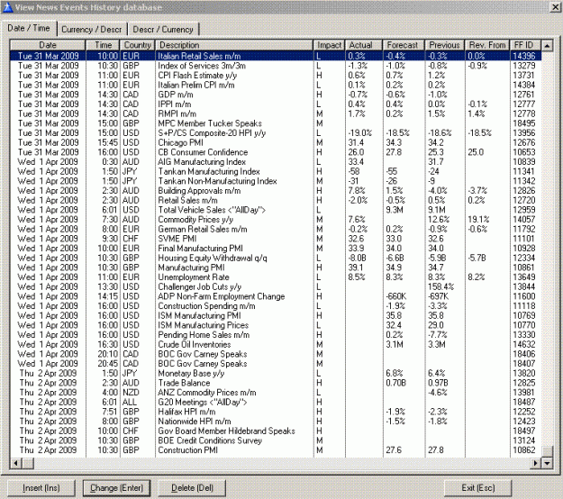Select the Trade Balance row

pos(276,383)
